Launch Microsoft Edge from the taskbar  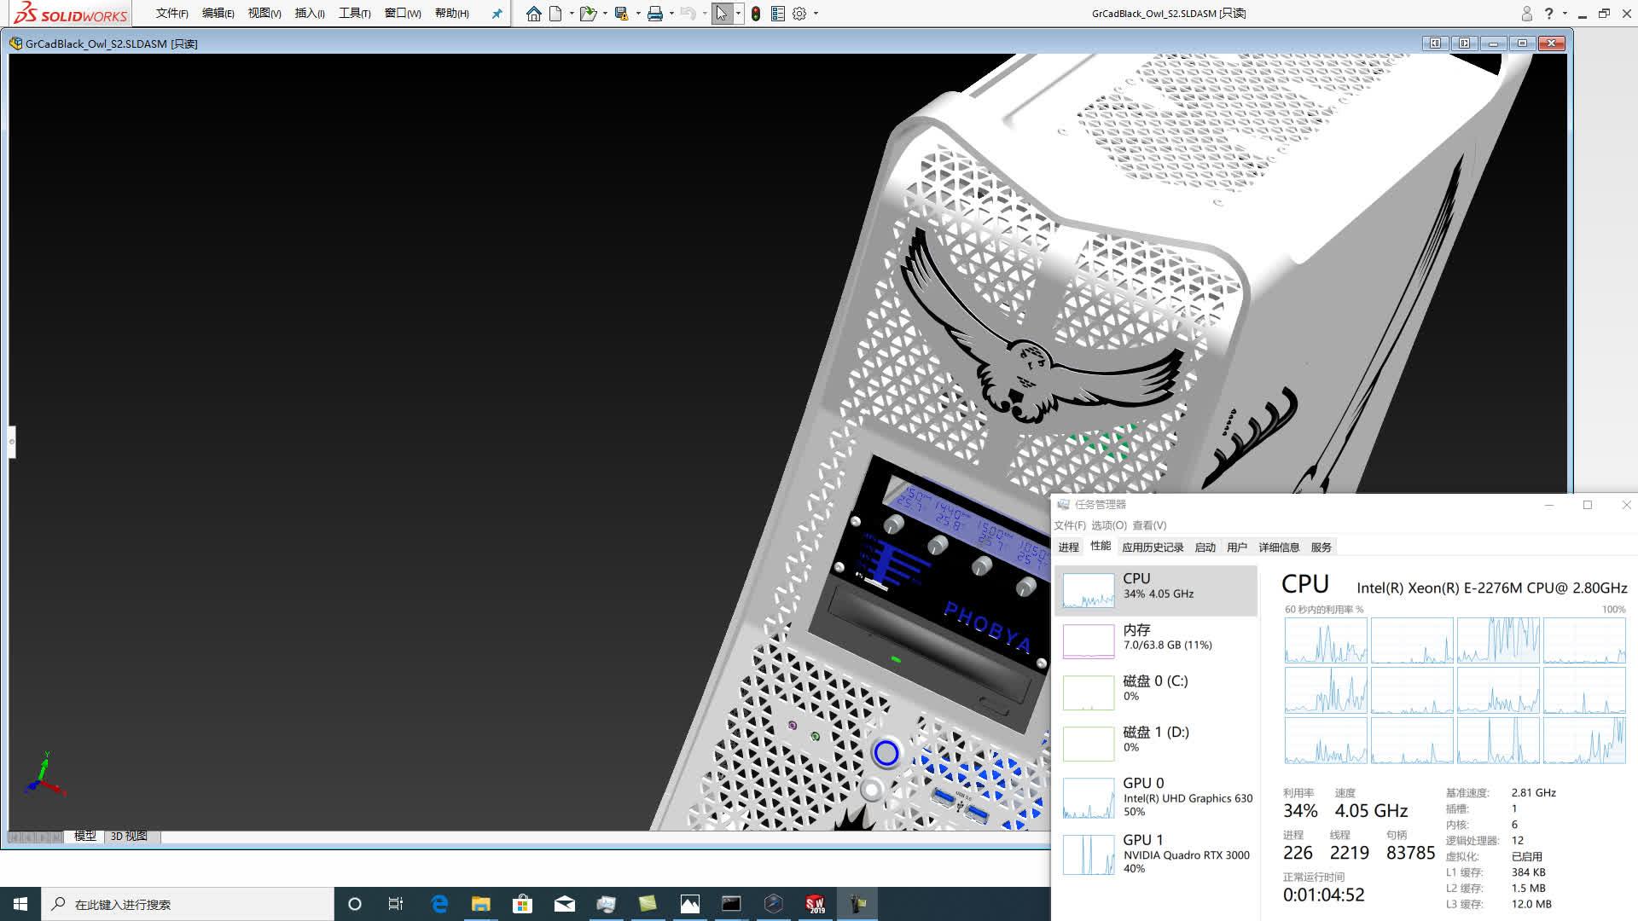coord(439,903)
